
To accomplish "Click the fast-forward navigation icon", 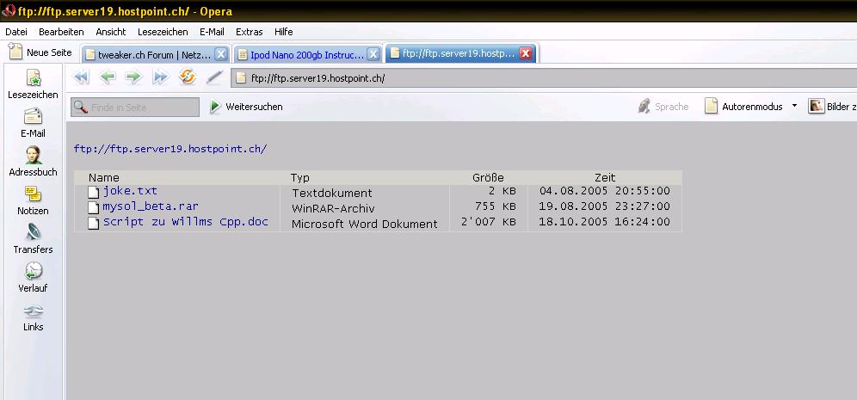I will 160,77.
